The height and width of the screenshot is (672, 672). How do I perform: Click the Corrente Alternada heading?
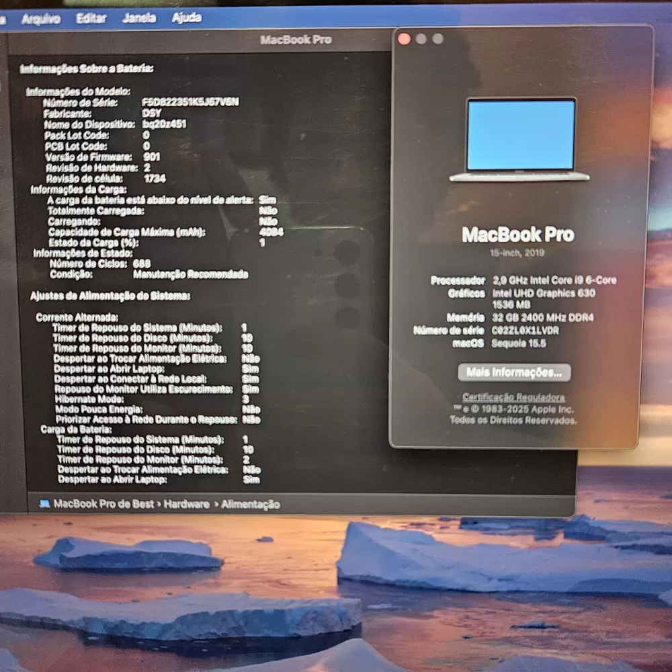tap(77, 317)
